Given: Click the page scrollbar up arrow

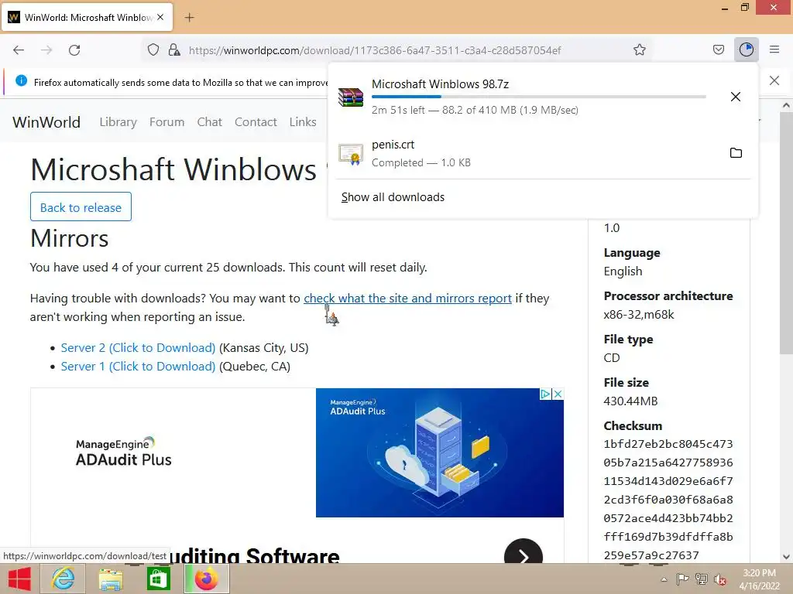Looking at the screenshot, I should tap(786, 105).
